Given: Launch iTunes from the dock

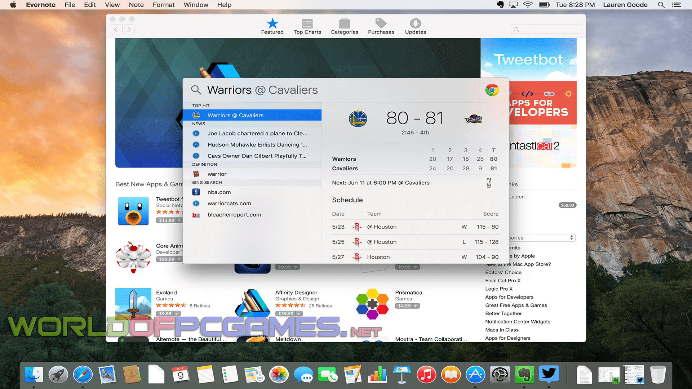Looking at the screenshot, I should coord(426,375).
